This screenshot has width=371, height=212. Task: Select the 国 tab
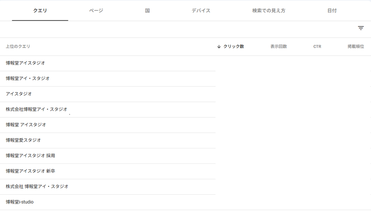tap(147, 11)
